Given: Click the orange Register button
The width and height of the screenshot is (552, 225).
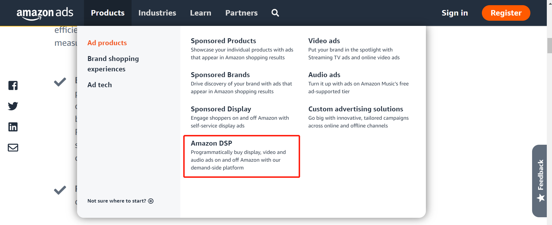Looking at the screenshot, I should (x=506, y=13).
